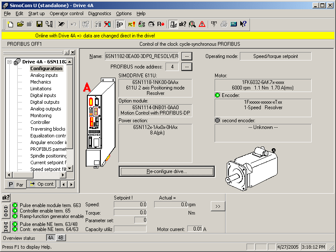The image size is (336, 252).
Task: Click the ok? icon in the toolbar
Action: (x=183, y=24)
